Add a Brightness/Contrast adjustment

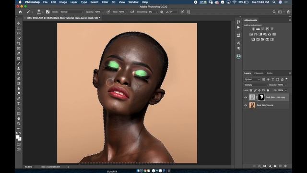pyautogui.click(x=253, y=29)
